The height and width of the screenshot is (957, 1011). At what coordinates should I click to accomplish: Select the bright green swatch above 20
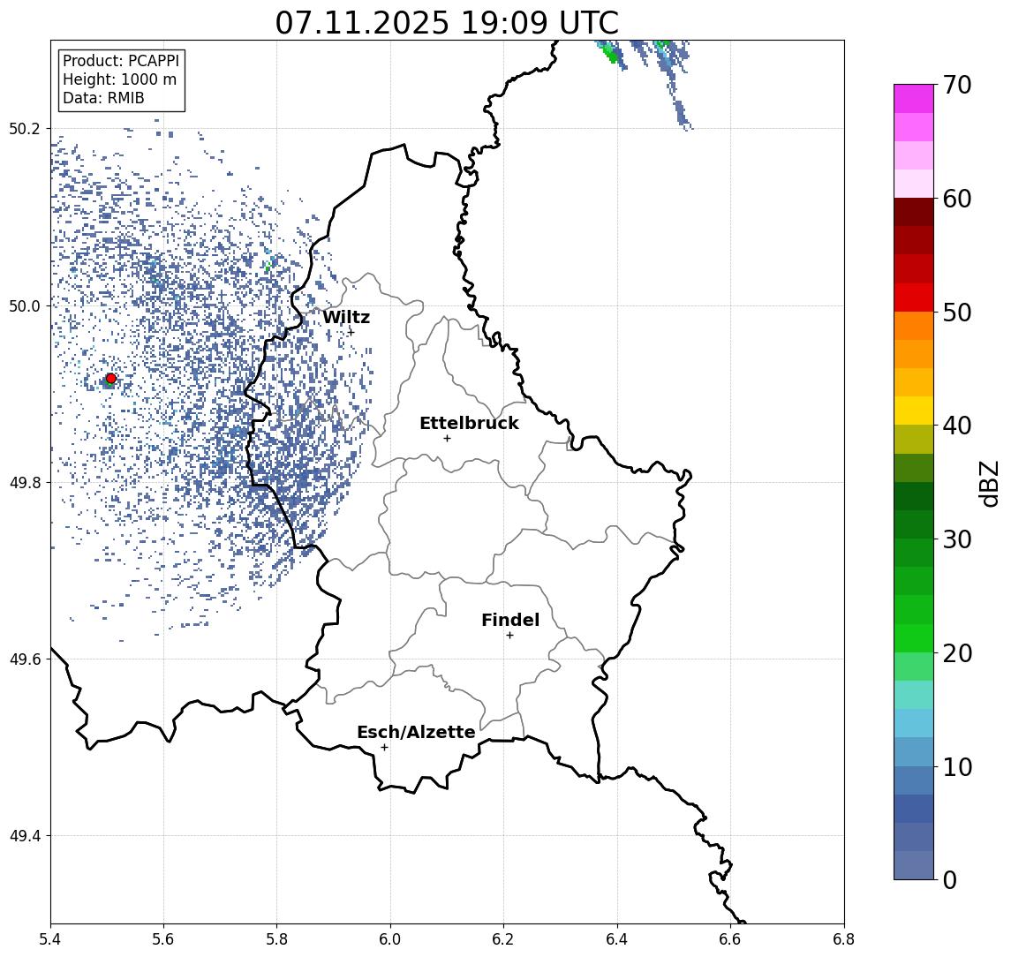pos(914,637)
